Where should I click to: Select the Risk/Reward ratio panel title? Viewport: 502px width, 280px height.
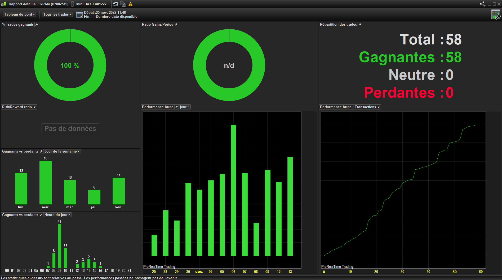tap(17, 107)
